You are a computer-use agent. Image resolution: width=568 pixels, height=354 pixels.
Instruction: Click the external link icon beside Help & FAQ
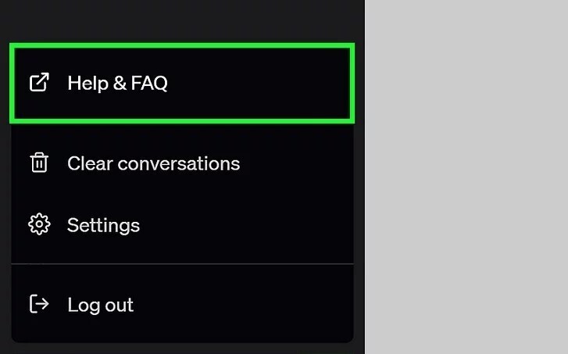pyautogui.click(x=39, y=82)
